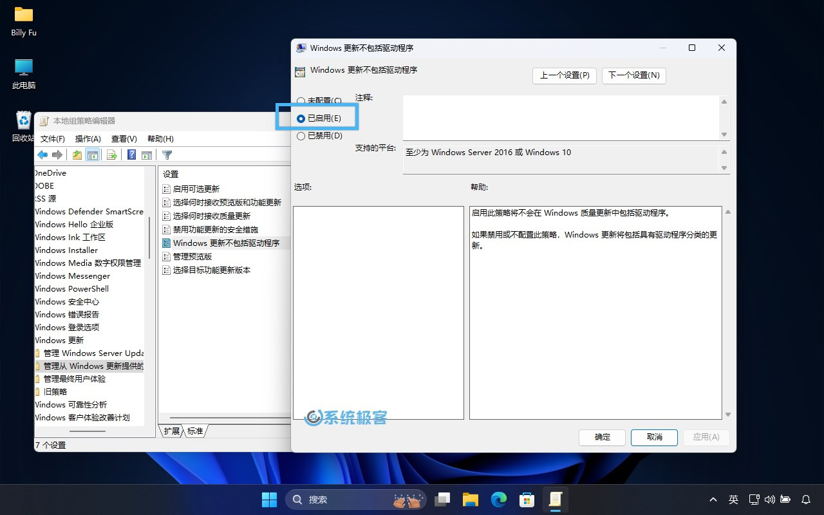Select Windows 更新 in the tree
The image size is (824, 515).
(59, 340)
